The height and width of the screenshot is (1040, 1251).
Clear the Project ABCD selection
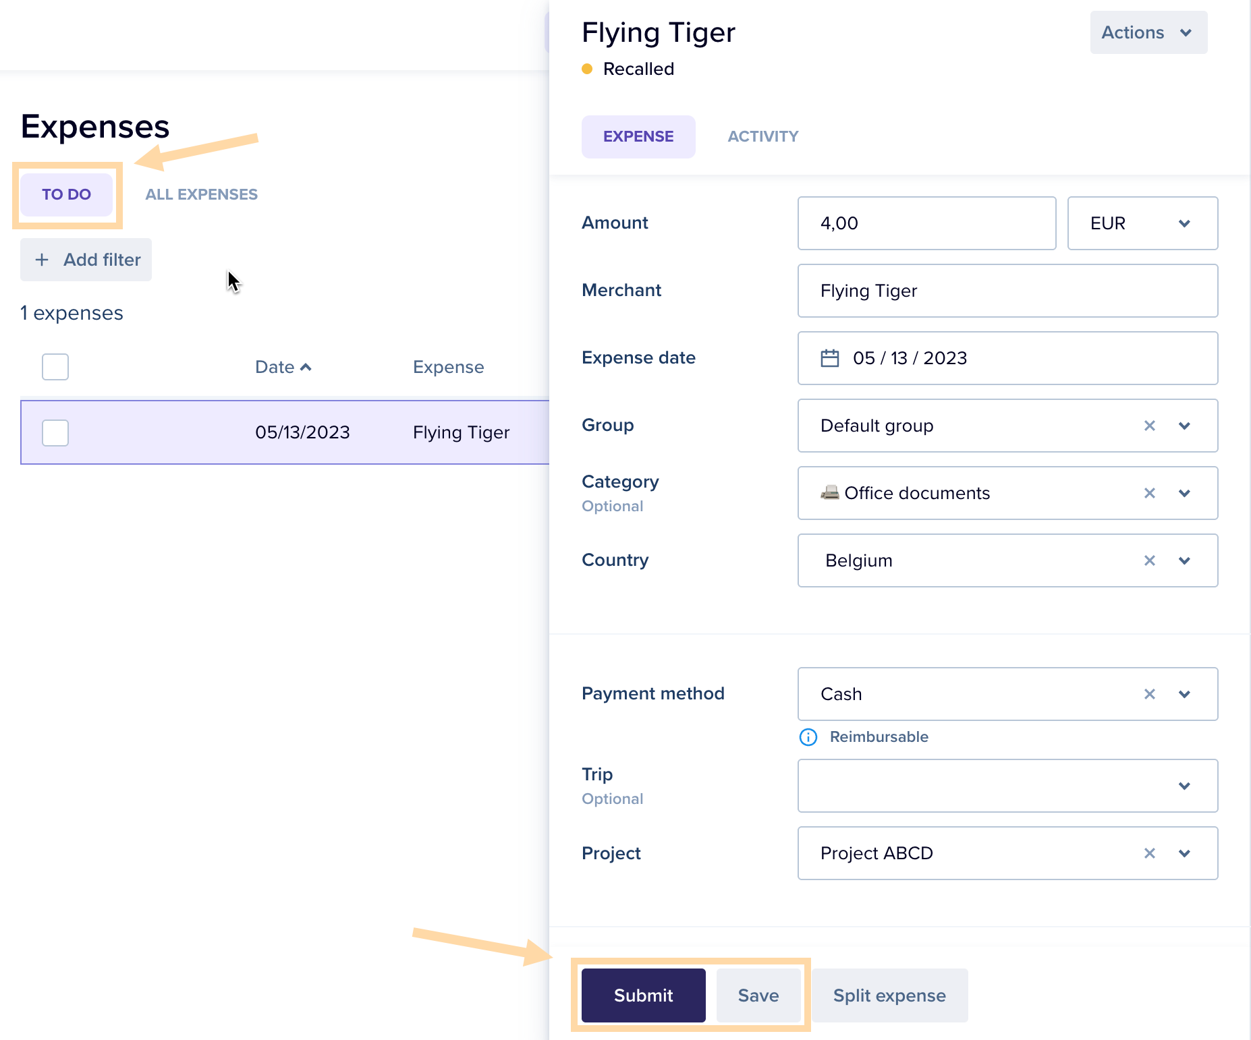1149,853
